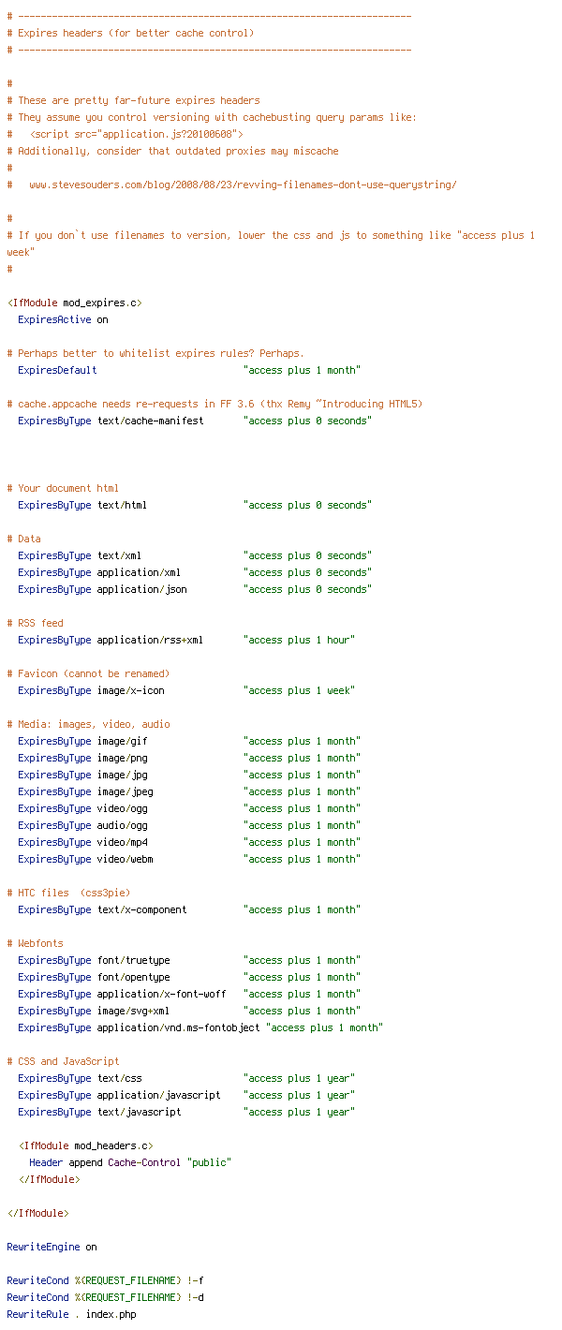Click the image/png MIME type
The width and height of the screenshot is (562, 1330).
123,758
